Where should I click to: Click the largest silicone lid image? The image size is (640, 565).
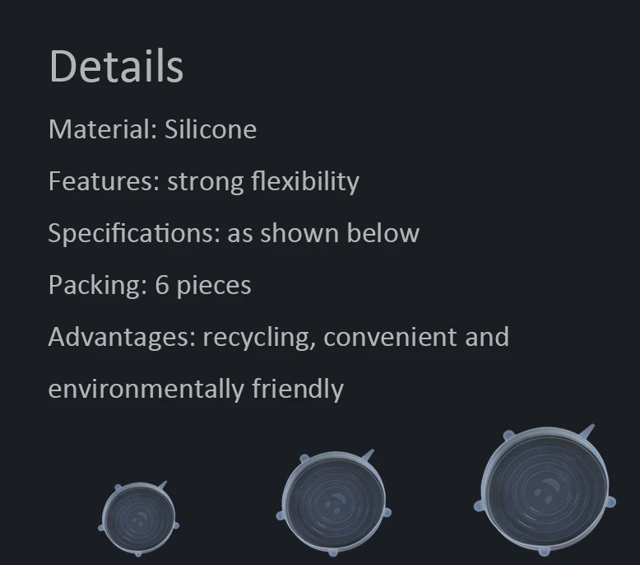[x=545, y=490]
